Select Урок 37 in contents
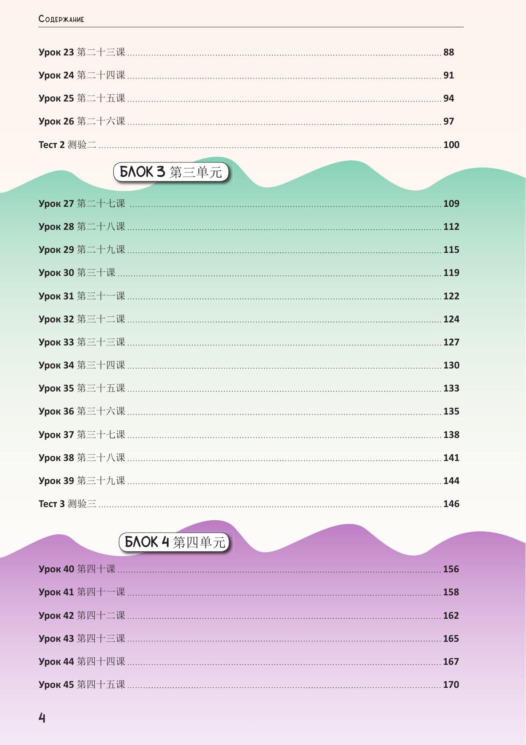This screenshot has height=745, width=526. coord(82,435)
